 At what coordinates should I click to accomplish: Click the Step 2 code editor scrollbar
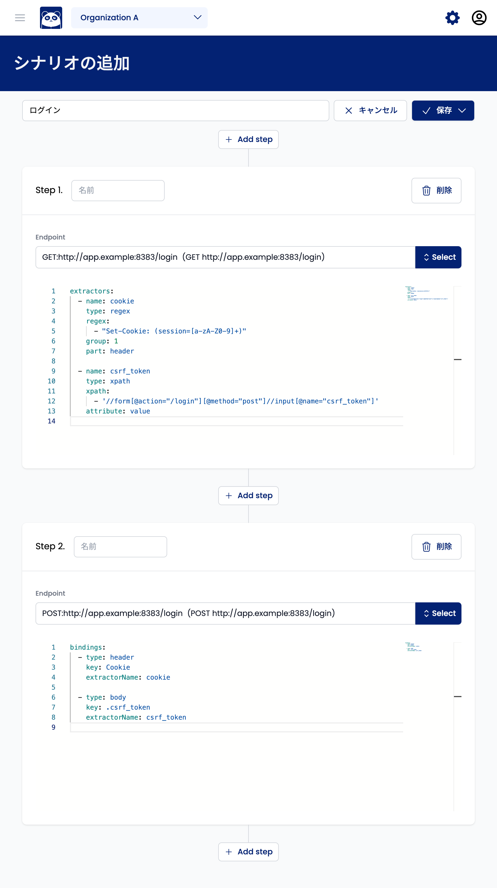[457, 727]
